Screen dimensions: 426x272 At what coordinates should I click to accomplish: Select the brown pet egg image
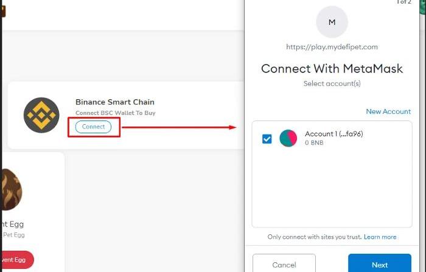click(12, 189)
